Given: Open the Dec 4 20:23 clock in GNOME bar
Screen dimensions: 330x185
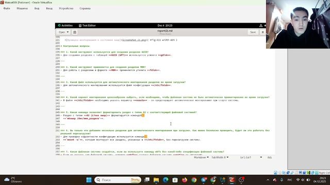Looking at the screenshot, I should tap(165, 26).
